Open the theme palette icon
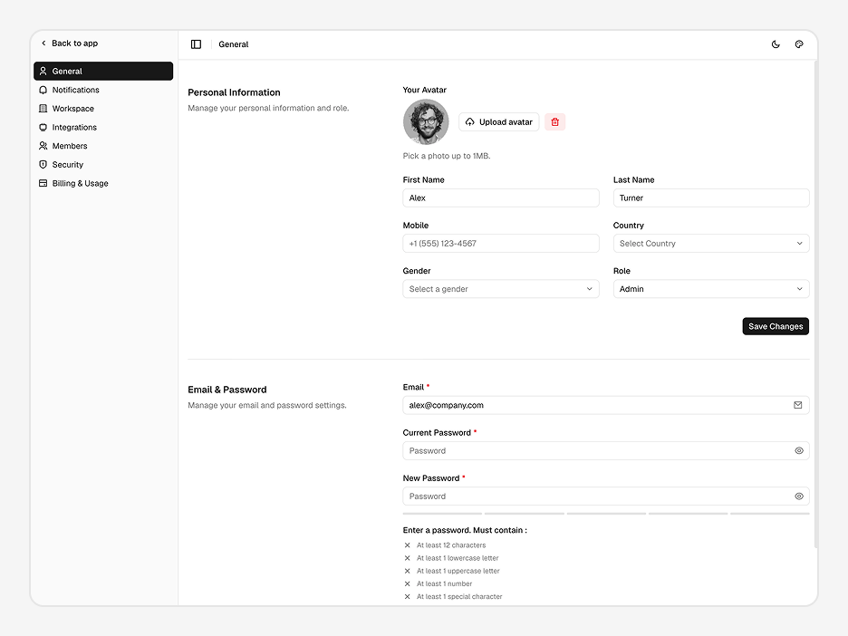 pyautogui.click(x=799, y=44)
